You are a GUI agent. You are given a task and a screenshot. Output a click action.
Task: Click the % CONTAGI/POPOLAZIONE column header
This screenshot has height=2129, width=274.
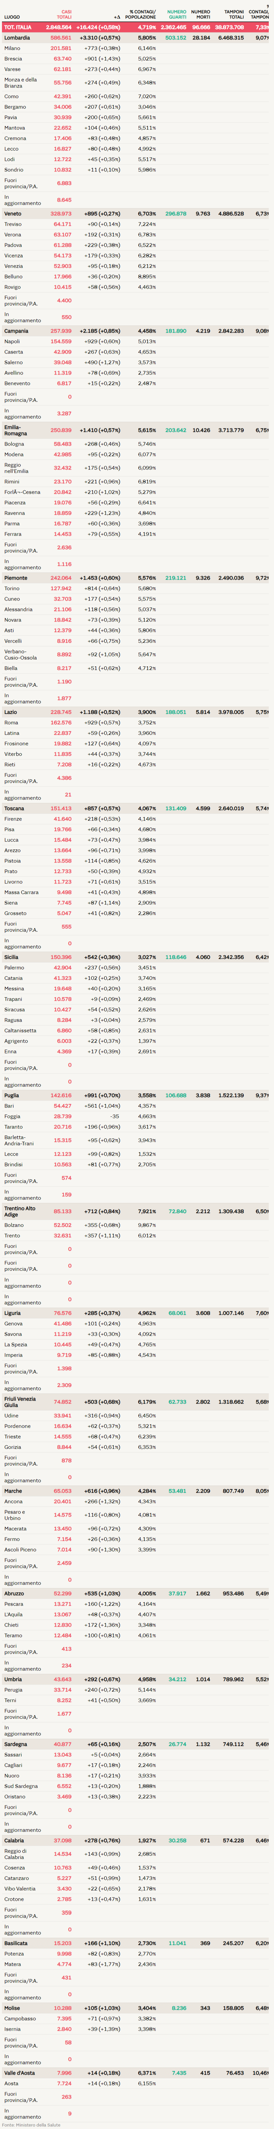pos(141,15)
